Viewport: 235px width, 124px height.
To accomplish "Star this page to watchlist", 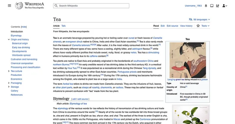I will point(198,26).
